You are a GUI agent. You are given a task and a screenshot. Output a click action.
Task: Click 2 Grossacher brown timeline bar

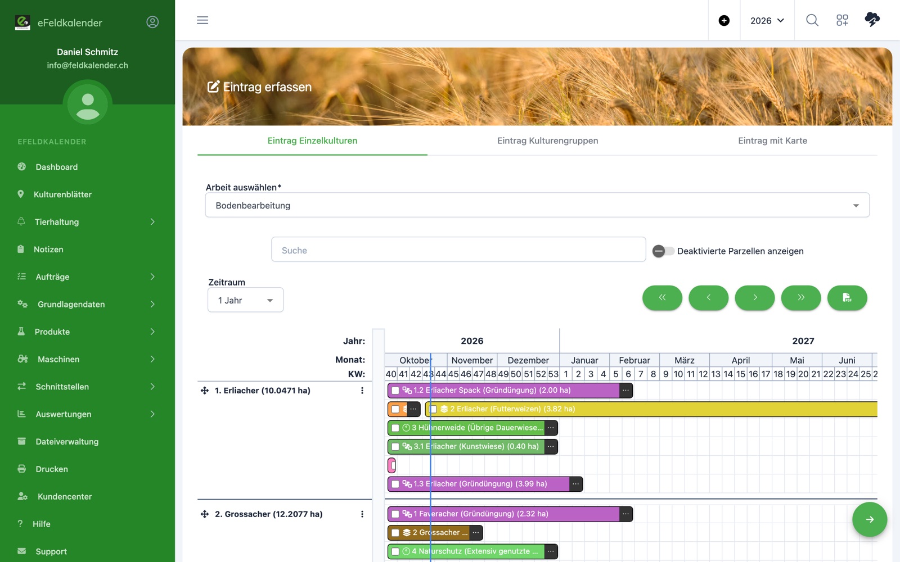point(435,533)
